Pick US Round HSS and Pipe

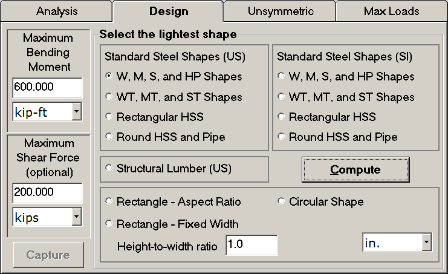click(109, 137)
